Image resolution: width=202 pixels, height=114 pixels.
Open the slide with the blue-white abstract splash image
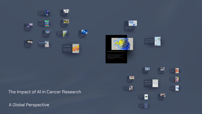click(x=131, y=25)
